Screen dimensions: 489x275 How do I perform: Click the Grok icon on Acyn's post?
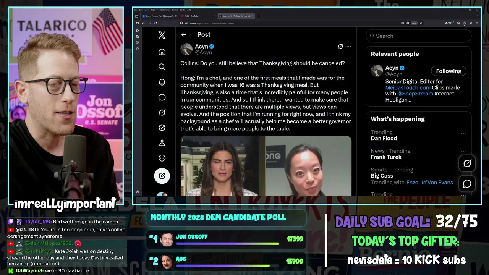(340, 46)
